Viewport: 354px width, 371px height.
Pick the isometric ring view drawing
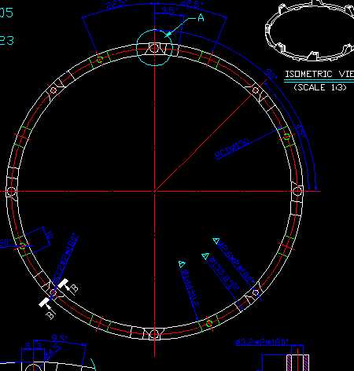[x=309, y=30]
